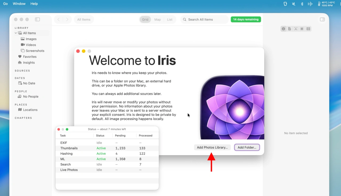This screenshot has height=196, width=341.
Task: Show Favorites in the sidebar
Action: point(30,56)
